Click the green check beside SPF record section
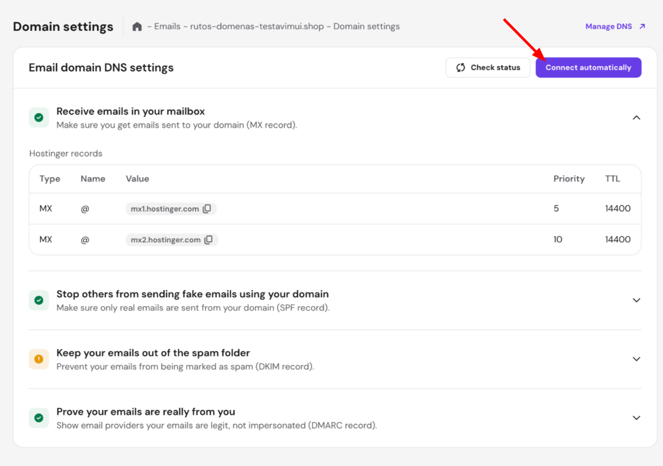This screenshot has height=466, width=663. [x=39, y=300]
